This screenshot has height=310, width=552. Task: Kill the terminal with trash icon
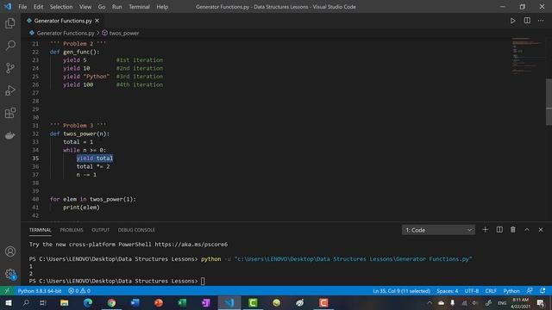(513, 230)
